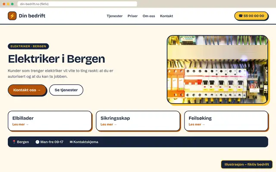This screenshot has width=276, height=172.
Task: Click the lightning bolt logo icon
Action: pyautogui.click(x=12, y=16)
